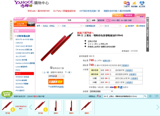Share product on Facebook icon
160x116 pixels.
coord(53,76)
